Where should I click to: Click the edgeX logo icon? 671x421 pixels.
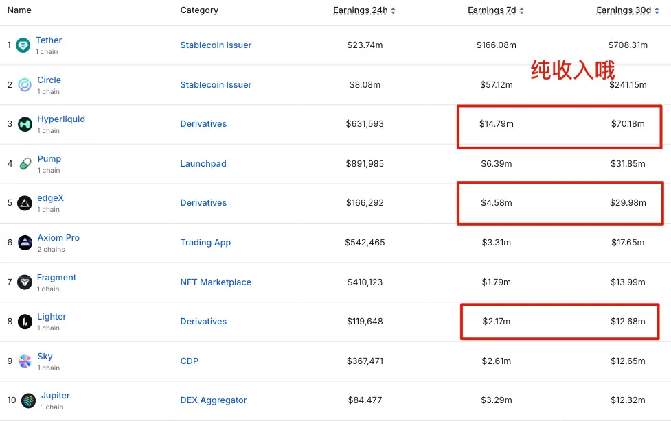click(25, 203)
